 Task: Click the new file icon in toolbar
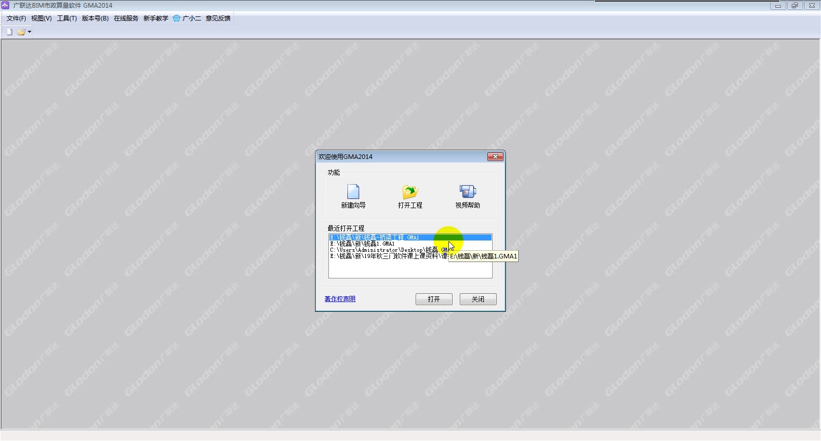tap(9, 32)
